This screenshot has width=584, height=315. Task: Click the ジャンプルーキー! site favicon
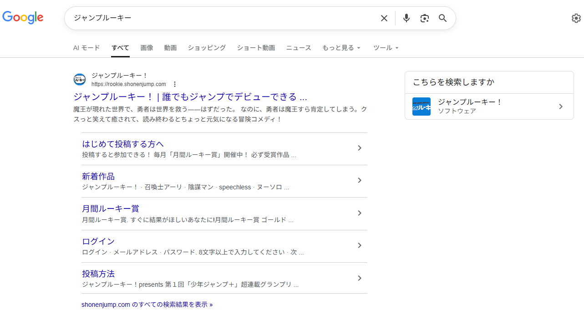[80, 79]
